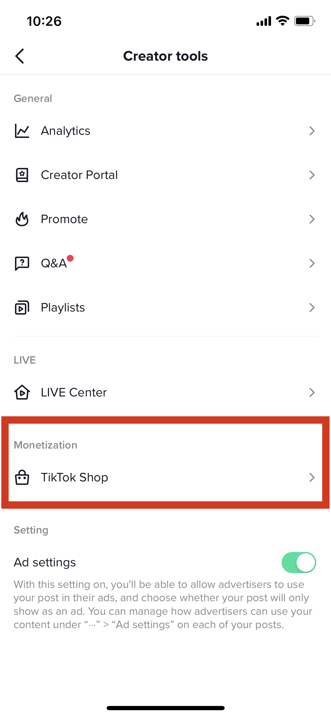Click the chevron beside Promote
Screen dimensions: 331x717
coord(312,219)
